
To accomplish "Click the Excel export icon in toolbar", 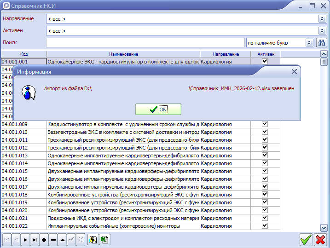I will 104,240.
